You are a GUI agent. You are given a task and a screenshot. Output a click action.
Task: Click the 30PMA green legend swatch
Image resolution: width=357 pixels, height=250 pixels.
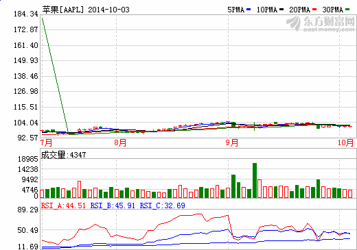point(347,10)
